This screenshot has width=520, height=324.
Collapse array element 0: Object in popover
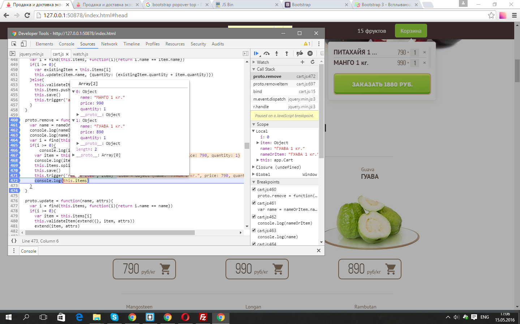73,92
